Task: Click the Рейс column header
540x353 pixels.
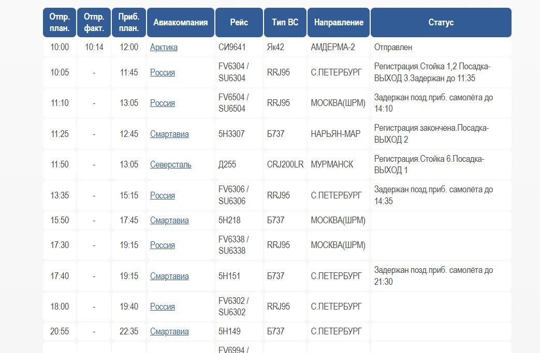Action: pos(239,22)
